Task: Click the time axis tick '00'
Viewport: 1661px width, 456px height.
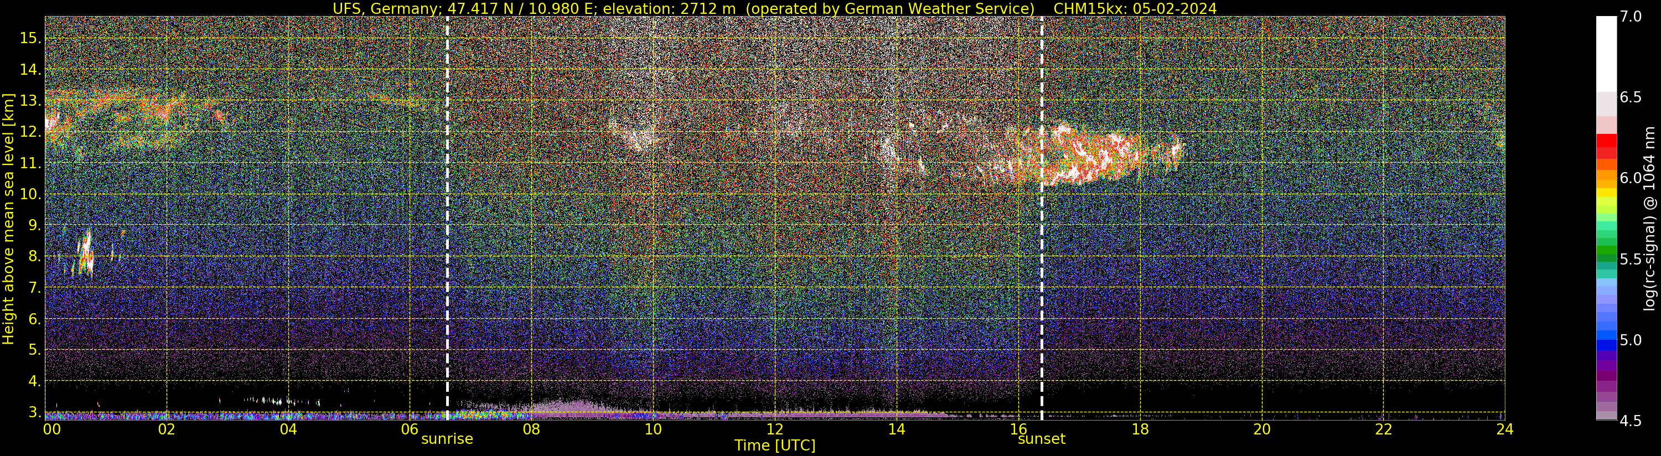Action: pos(51,429)
